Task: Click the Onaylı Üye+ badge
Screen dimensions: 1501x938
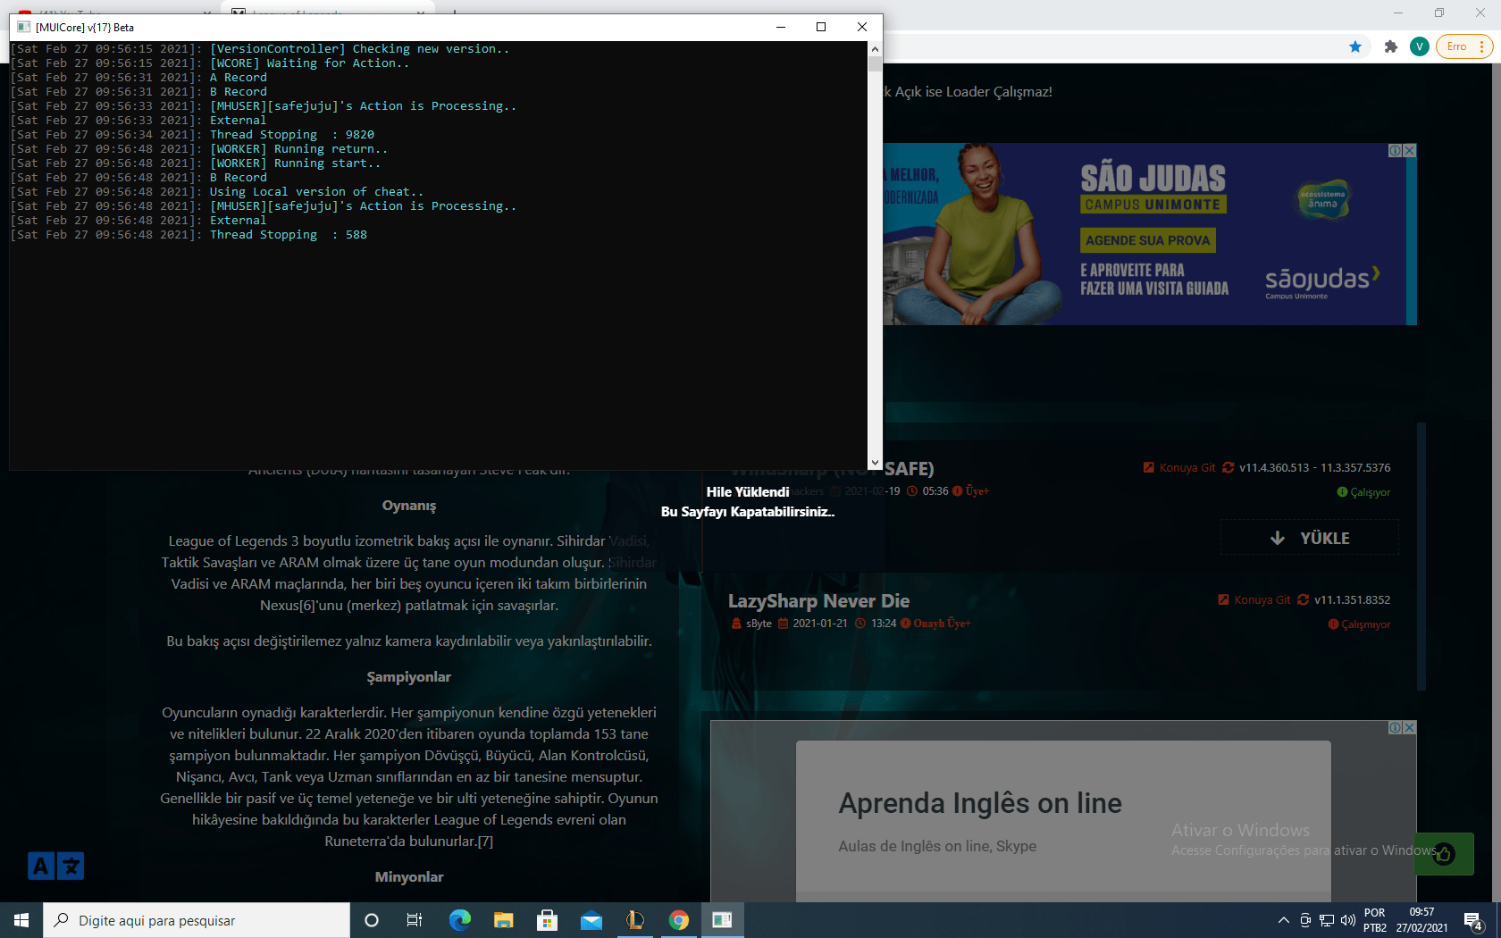Action: [935, 624]
